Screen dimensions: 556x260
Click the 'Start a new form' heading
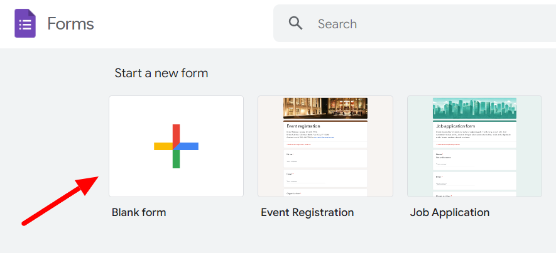click(x=161, y=73)
